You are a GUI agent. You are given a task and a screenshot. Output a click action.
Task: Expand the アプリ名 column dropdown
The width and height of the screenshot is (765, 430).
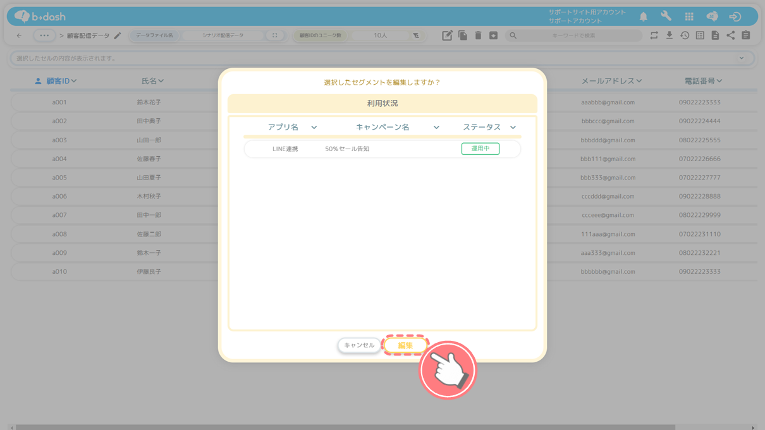coord(314,127)
